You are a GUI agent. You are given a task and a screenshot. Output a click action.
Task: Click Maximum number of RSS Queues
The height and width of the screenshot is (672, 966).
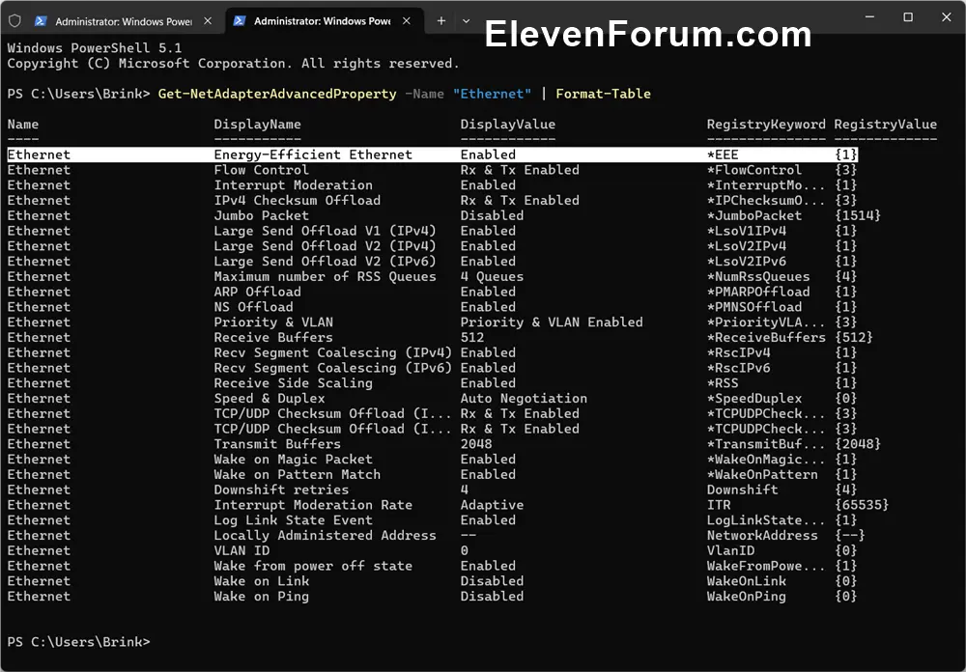325,276
